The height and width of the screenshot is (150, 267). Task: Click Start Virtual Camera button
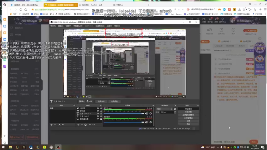coord(188,115)
